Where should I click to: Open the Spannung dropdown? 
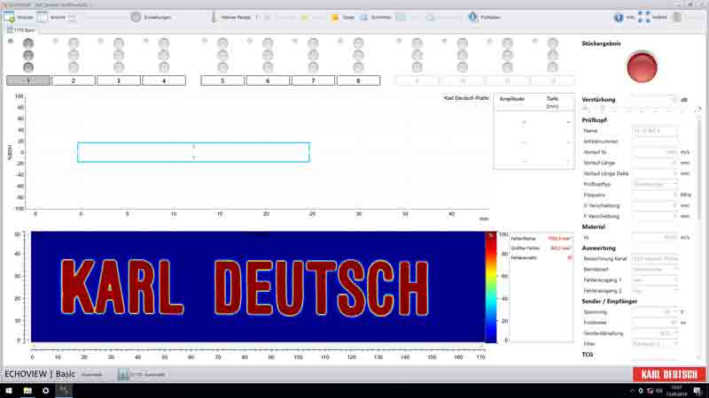[x=655, y=312]
